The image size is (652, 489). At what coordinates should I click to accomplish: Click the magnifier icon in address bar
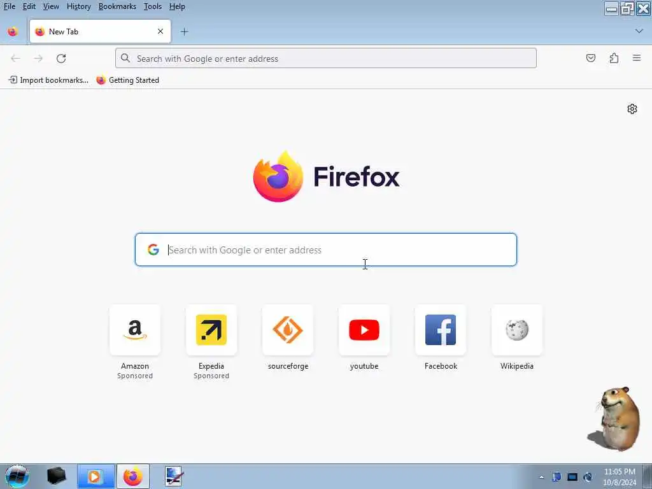pyautogui.click(x=125, y=58)
